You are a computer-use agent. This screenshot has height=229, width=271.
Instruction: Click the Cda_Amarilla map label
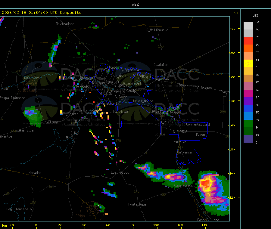pyautogui.click(x=23, y=130)
